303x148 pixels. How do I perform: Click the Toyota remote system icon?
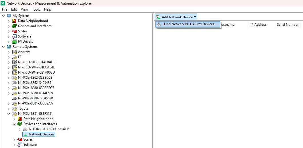14,108
